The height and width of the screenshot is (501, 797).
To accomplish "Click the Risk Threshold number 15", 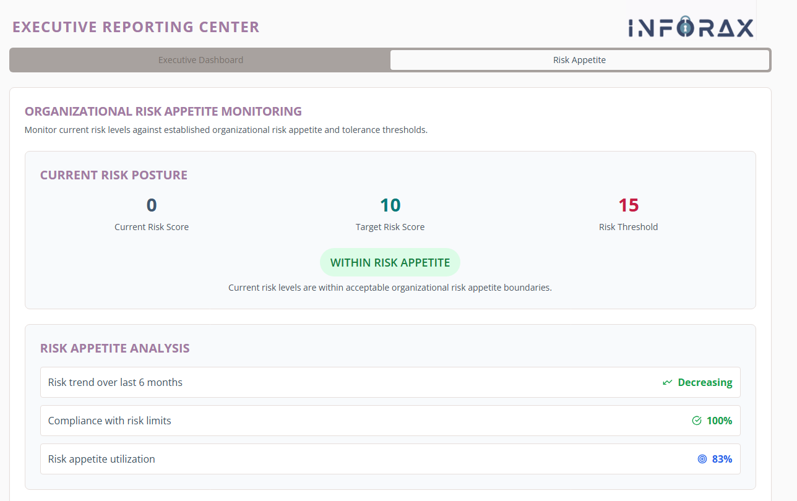I will 629,205.
